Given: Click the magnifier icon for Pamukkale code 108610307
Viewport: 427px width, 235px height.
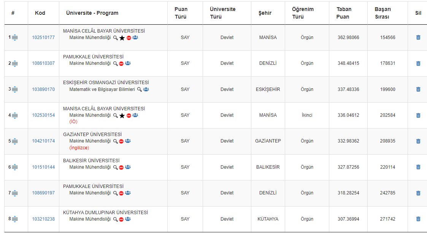Looking at the screenshot, I should click(115, 64).
